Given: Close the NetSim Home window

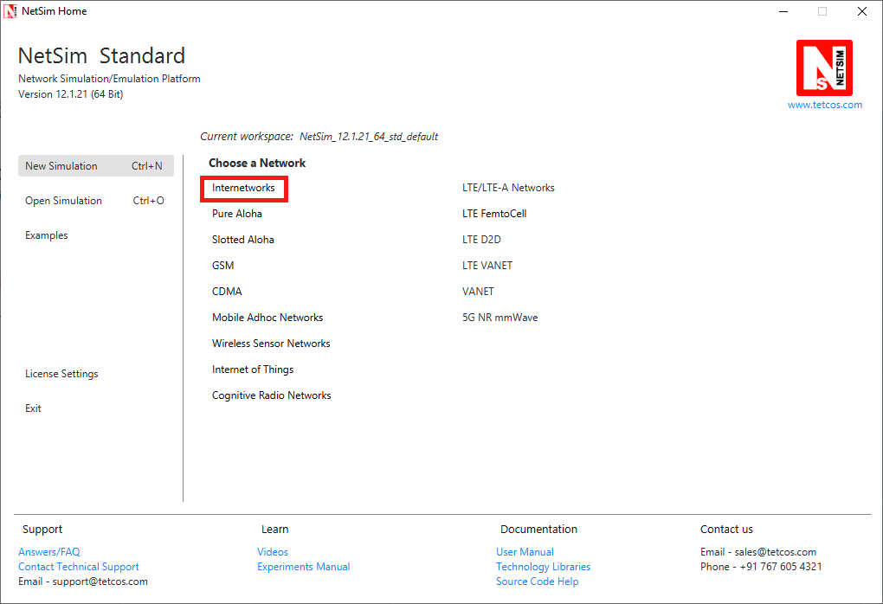Looking at the screenshot, I should [x=862, y=11].
